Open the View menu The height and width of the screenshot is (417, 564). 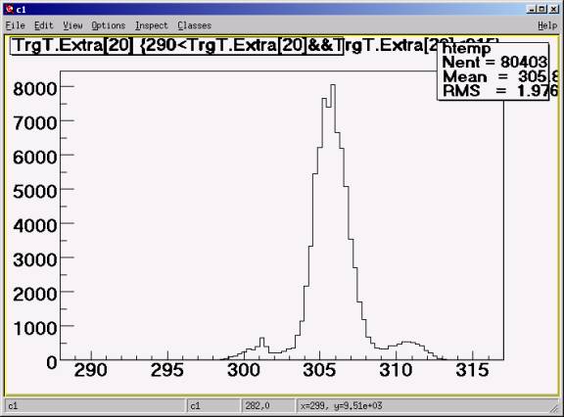[x=72, y=25]
